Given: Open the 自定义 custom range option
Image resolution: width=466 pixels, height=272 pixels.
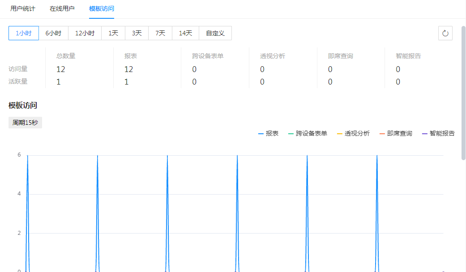Looking at the screenshot, I should 215,33.
